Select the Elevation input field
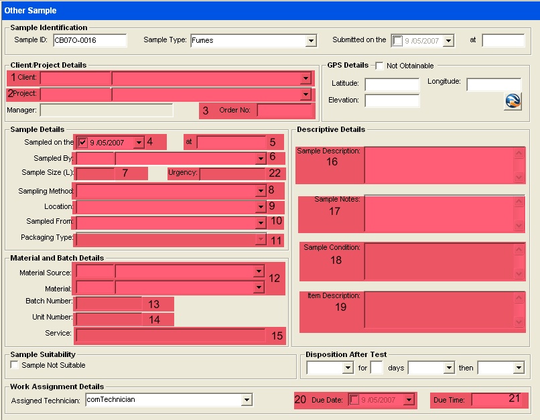Image resolution: width=540 pixels, height=420 pixels. pyautogui.click(x=392, y=100)
